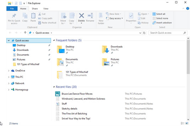Click the History icon in Open group
The image size is (190, 128).
139,23
